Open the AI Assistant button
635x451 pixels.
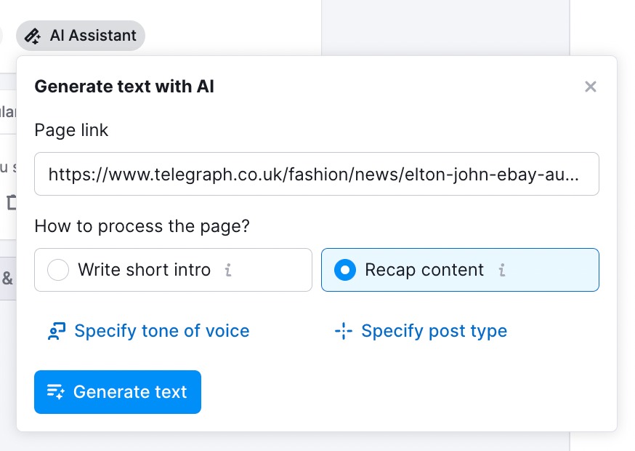pyautogui.click(x=81, y=36)
